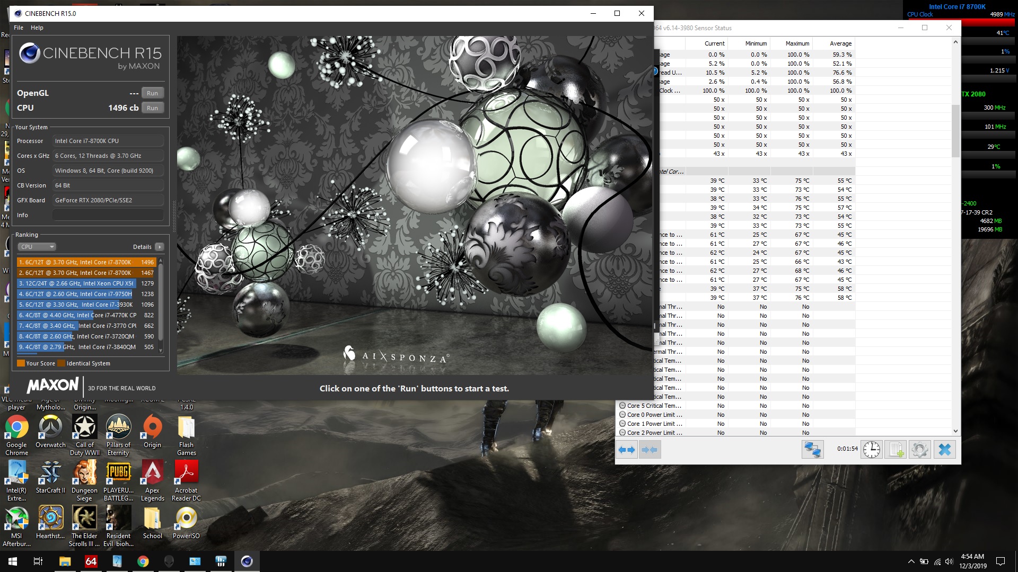Open HWiNFO sensor settings gear
Image resolution: width=1018 pixels, height=572 pixels.
click(920, 450)
